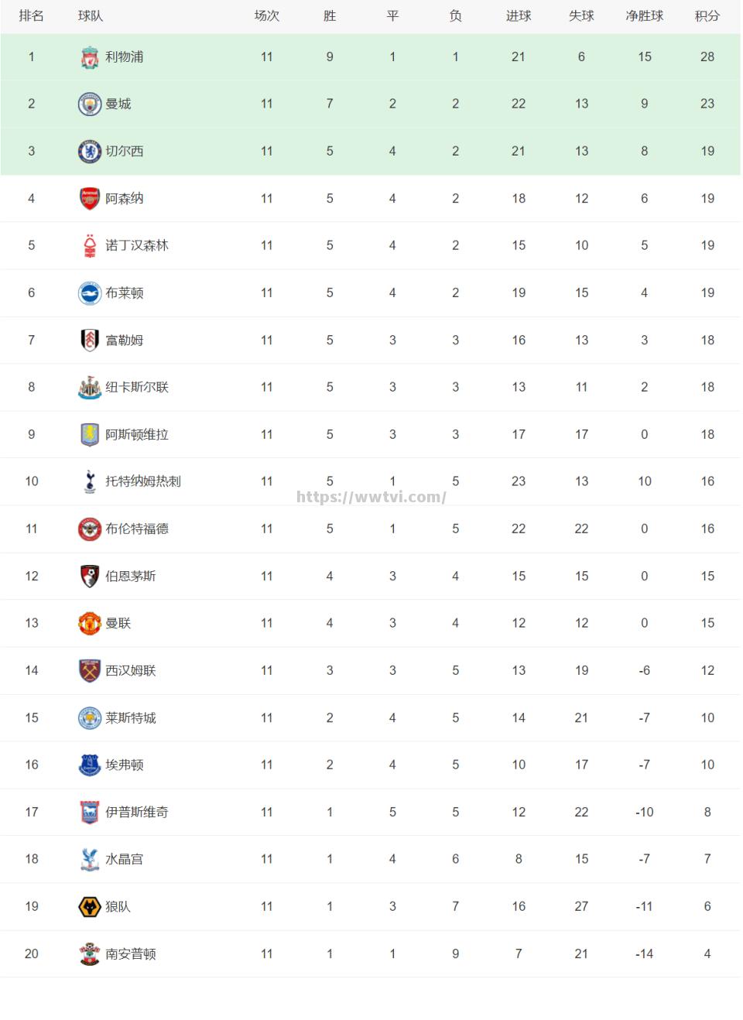Open the 阿斯顿维拉 team link
The image size is (743, 1020).
click(x=137, y=435)
